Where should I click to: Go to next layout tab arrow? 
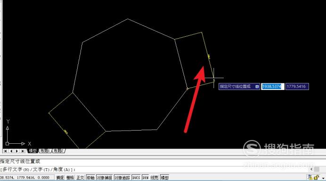(x=17, y=151)
